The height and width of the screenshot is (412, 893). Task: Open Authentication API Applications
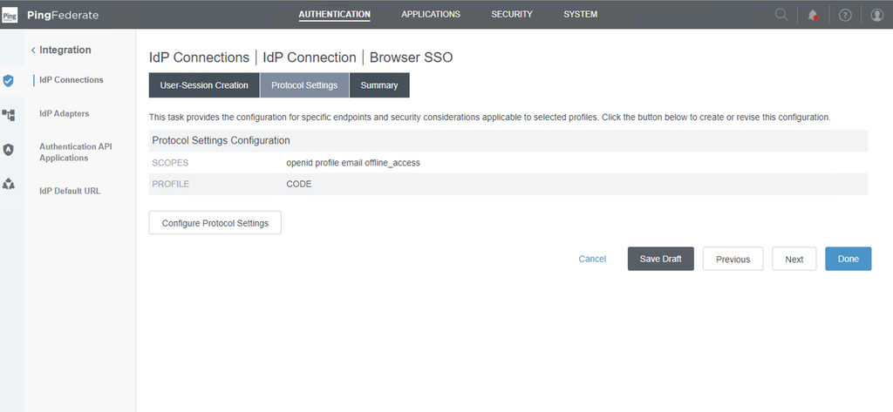(76, 152)
